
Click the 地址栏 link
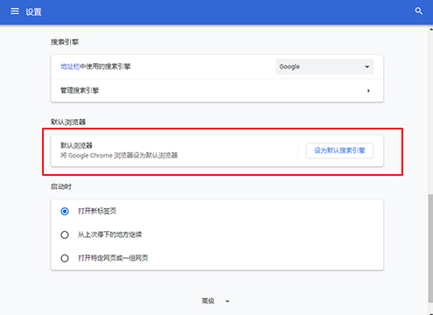[x=70, y=66]
